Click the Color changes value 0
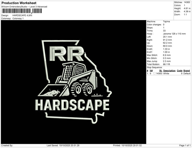The width and height of the screenshot is (192, 148). [x=164, y=25]
